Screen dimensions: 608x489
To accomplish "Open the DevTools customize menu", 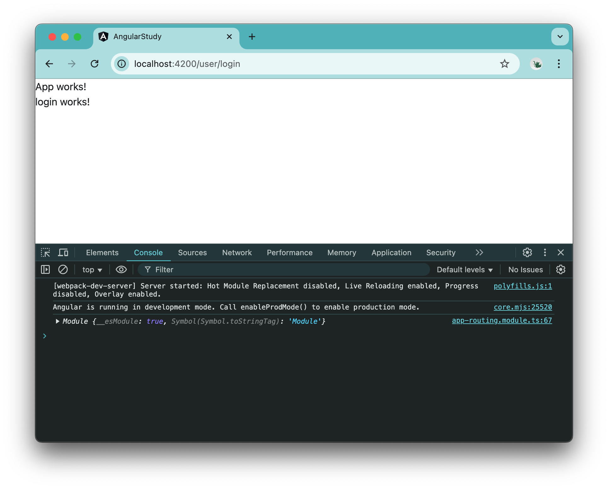I will pyautogui.click(x=545, y=252).
